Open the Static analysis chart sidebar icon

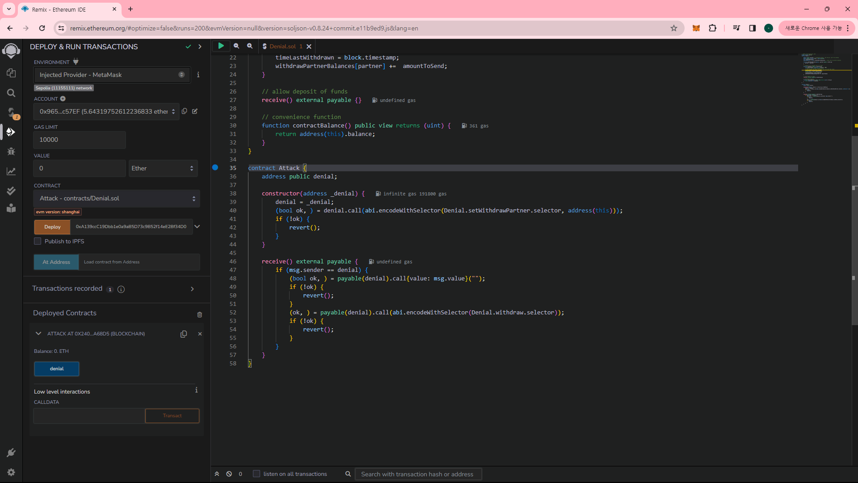pos(11,171)
